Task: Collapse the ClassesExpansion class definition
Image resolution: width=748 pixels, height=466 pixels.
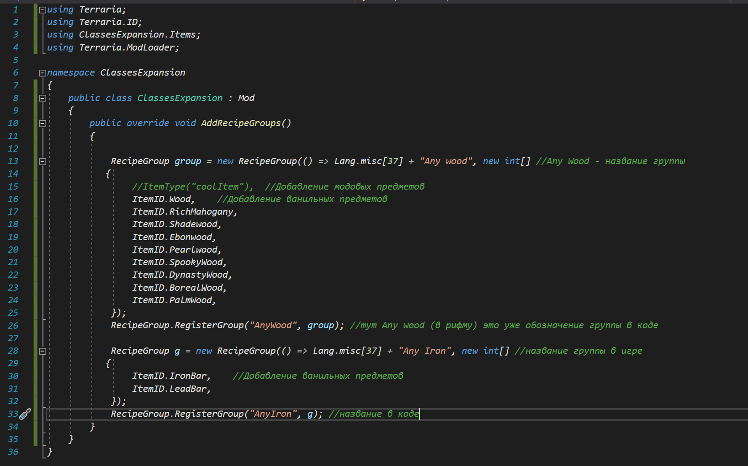Action: pos(42,98)
